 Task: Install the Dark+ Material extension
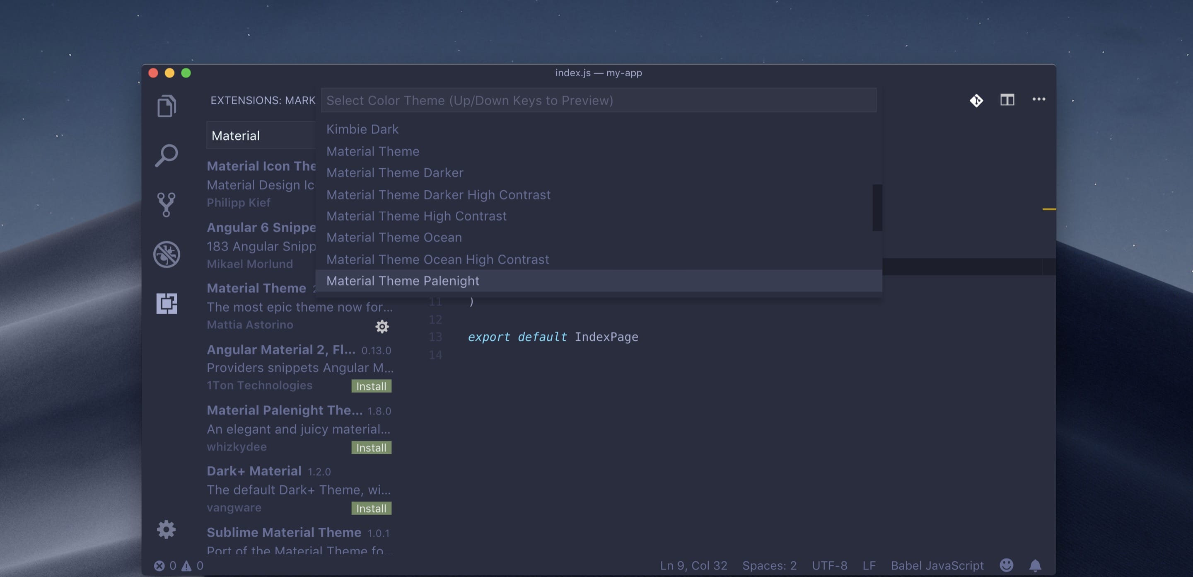[371, 509]
